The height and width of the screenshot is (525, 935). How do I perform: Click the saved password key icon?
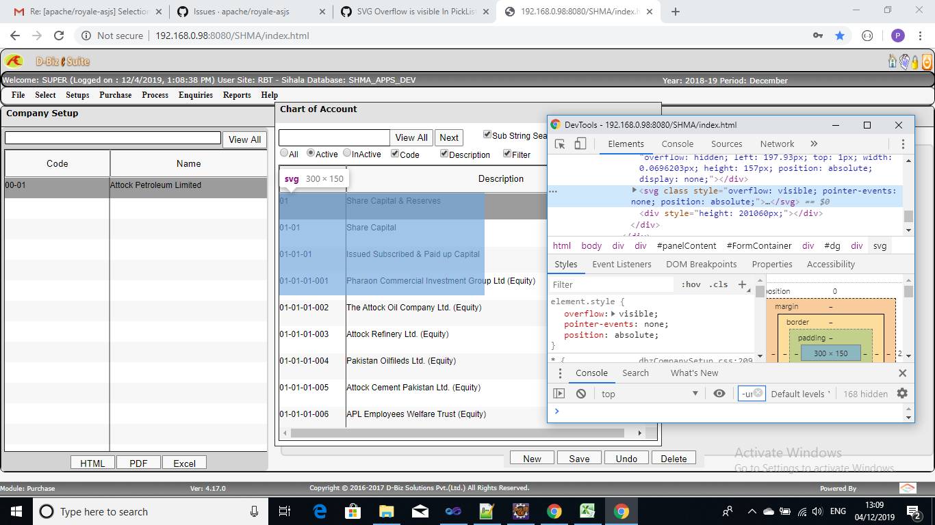point(817,36)
